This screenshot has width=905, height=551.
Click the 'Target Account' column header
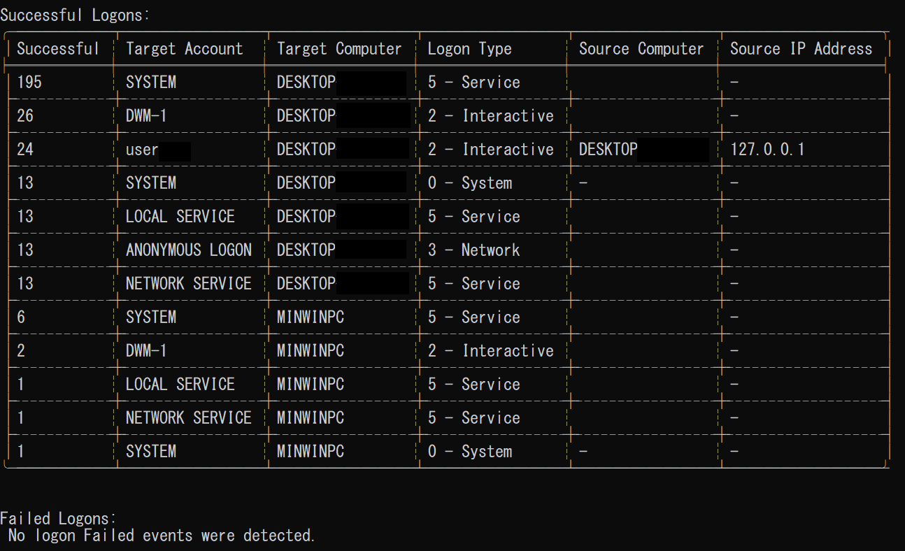coord(184,49)
